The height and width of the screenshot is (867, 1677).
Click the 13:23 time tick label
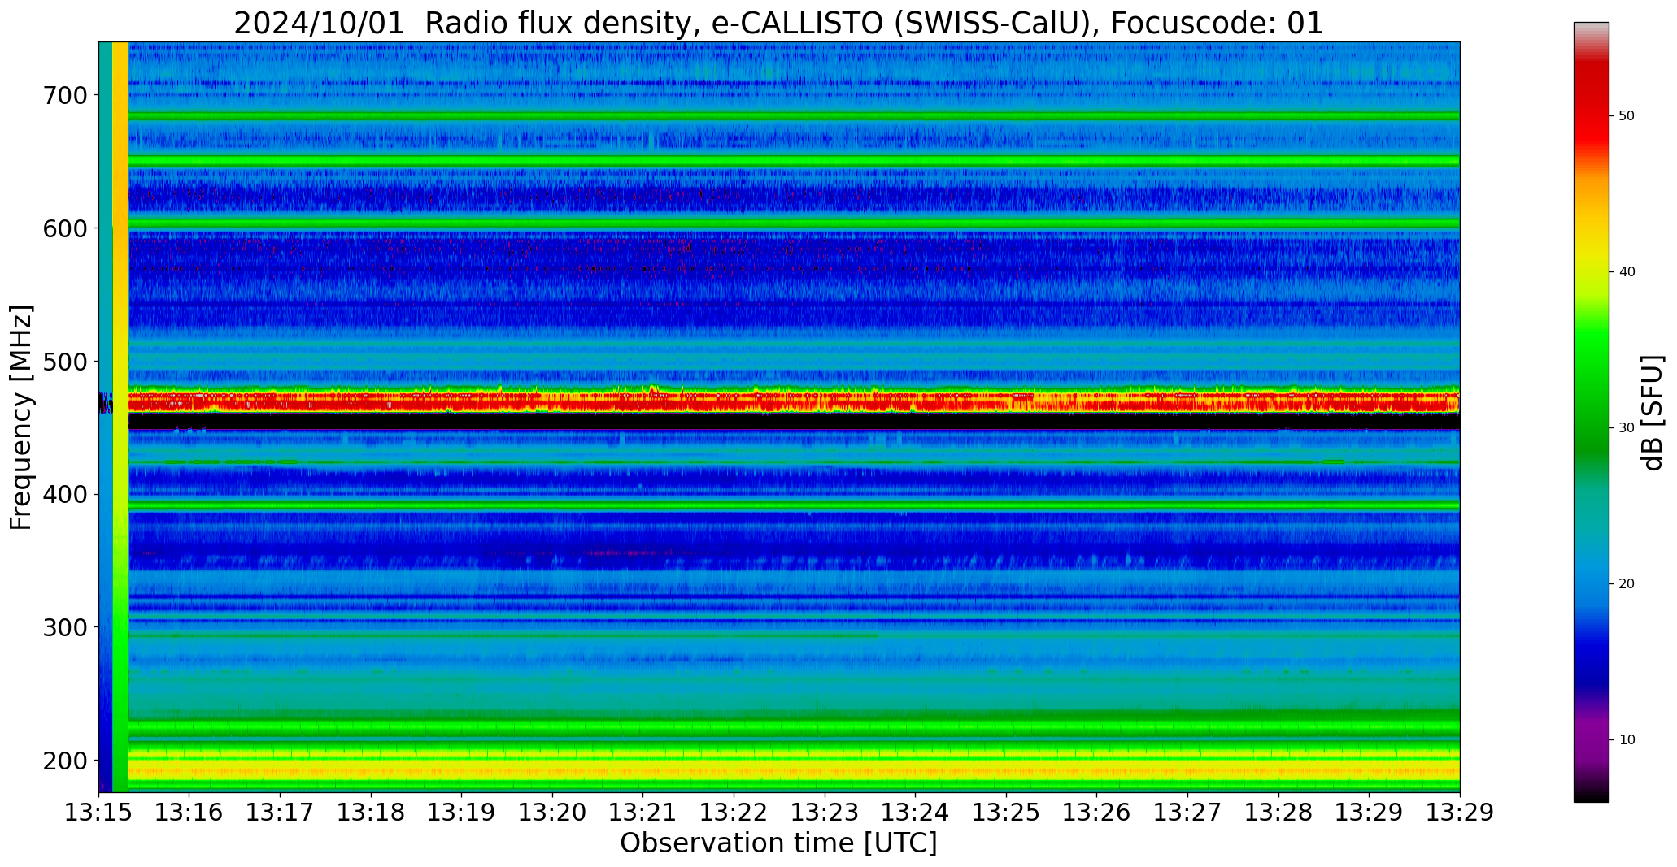pyautogui.click(x=825, y=813)
